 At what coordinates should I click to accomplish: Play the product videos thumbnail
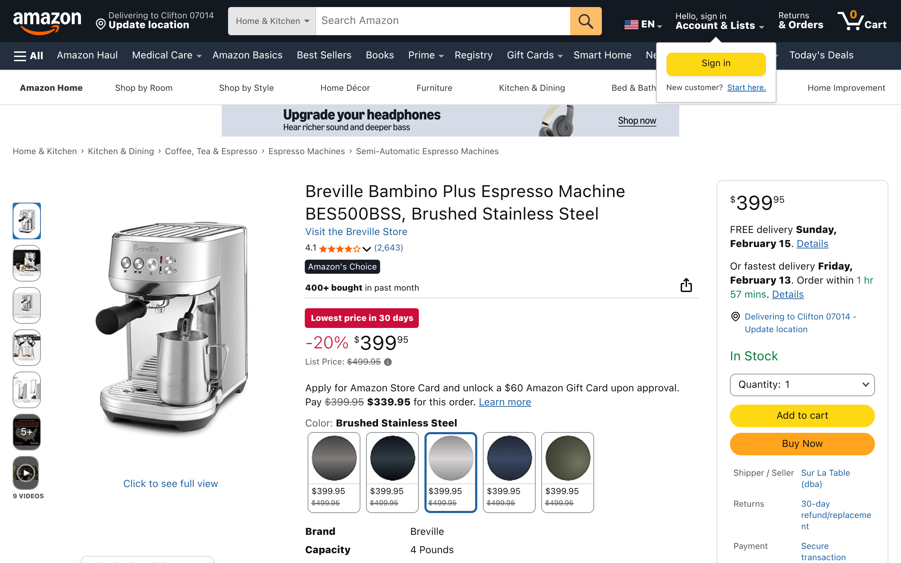[26, 473]
